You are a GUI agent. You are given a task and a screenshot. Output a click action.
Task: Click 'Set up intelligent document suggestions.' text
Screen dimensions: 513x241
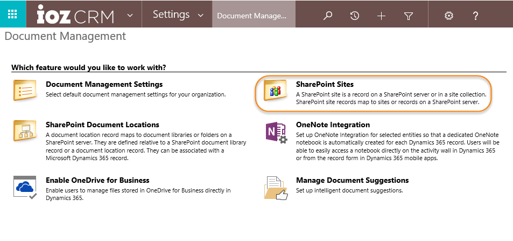349,190
